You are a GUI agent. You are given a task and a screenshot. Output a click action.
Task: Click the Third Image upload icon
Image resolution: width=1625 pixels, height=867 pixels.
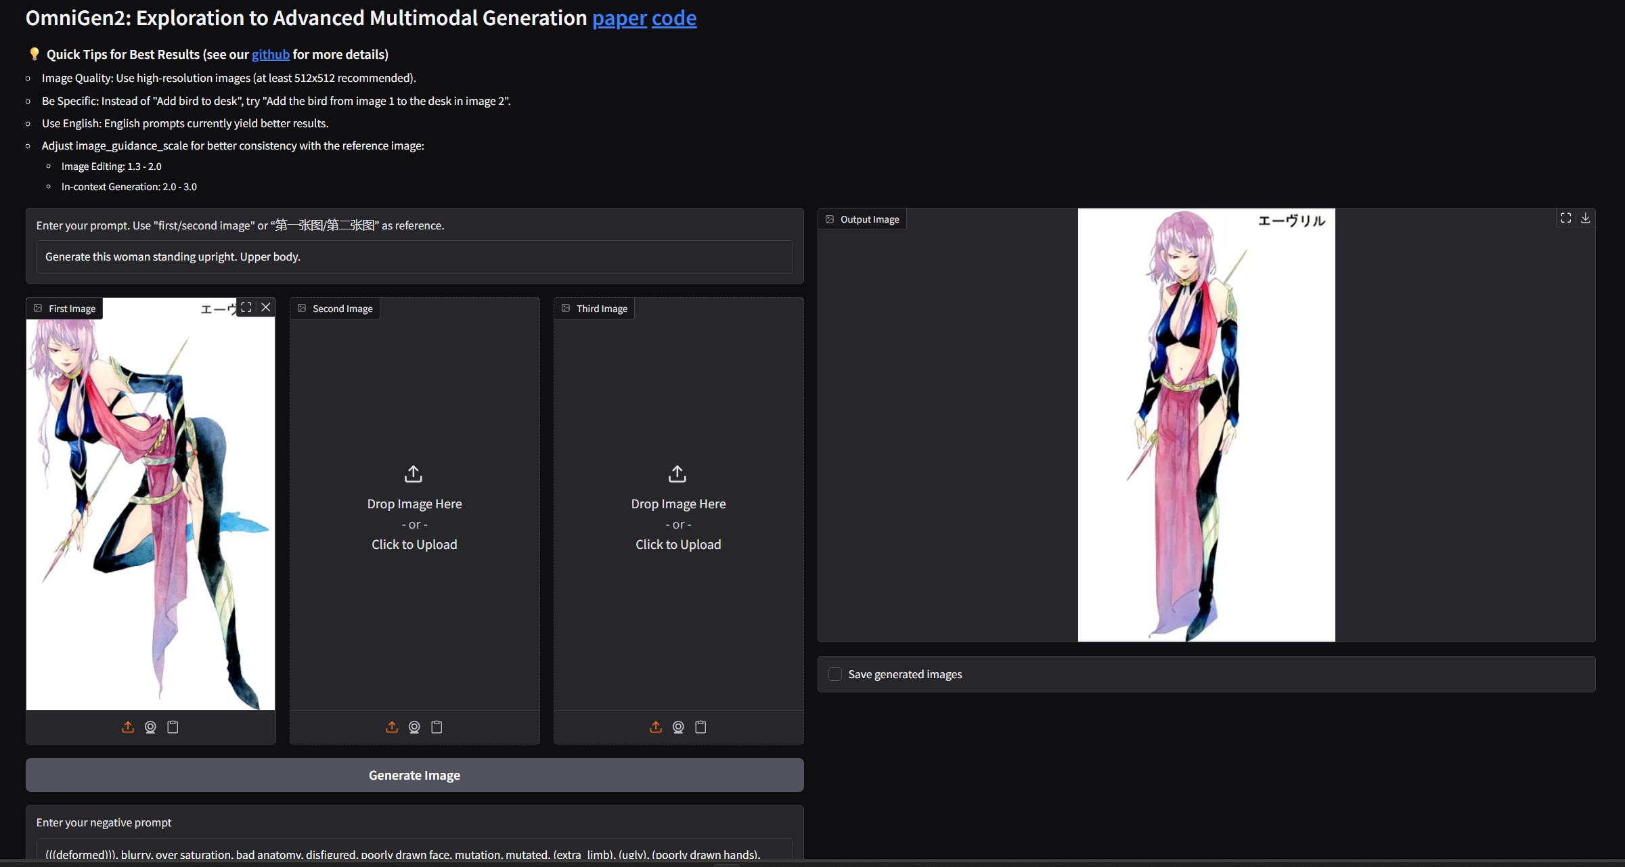tap(656, 727)
